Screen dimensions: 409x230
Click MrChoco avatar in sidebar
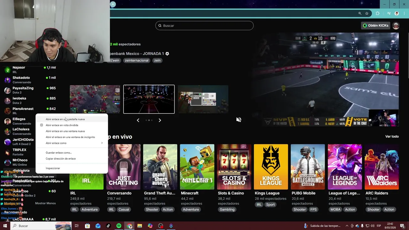coord(7,162)
